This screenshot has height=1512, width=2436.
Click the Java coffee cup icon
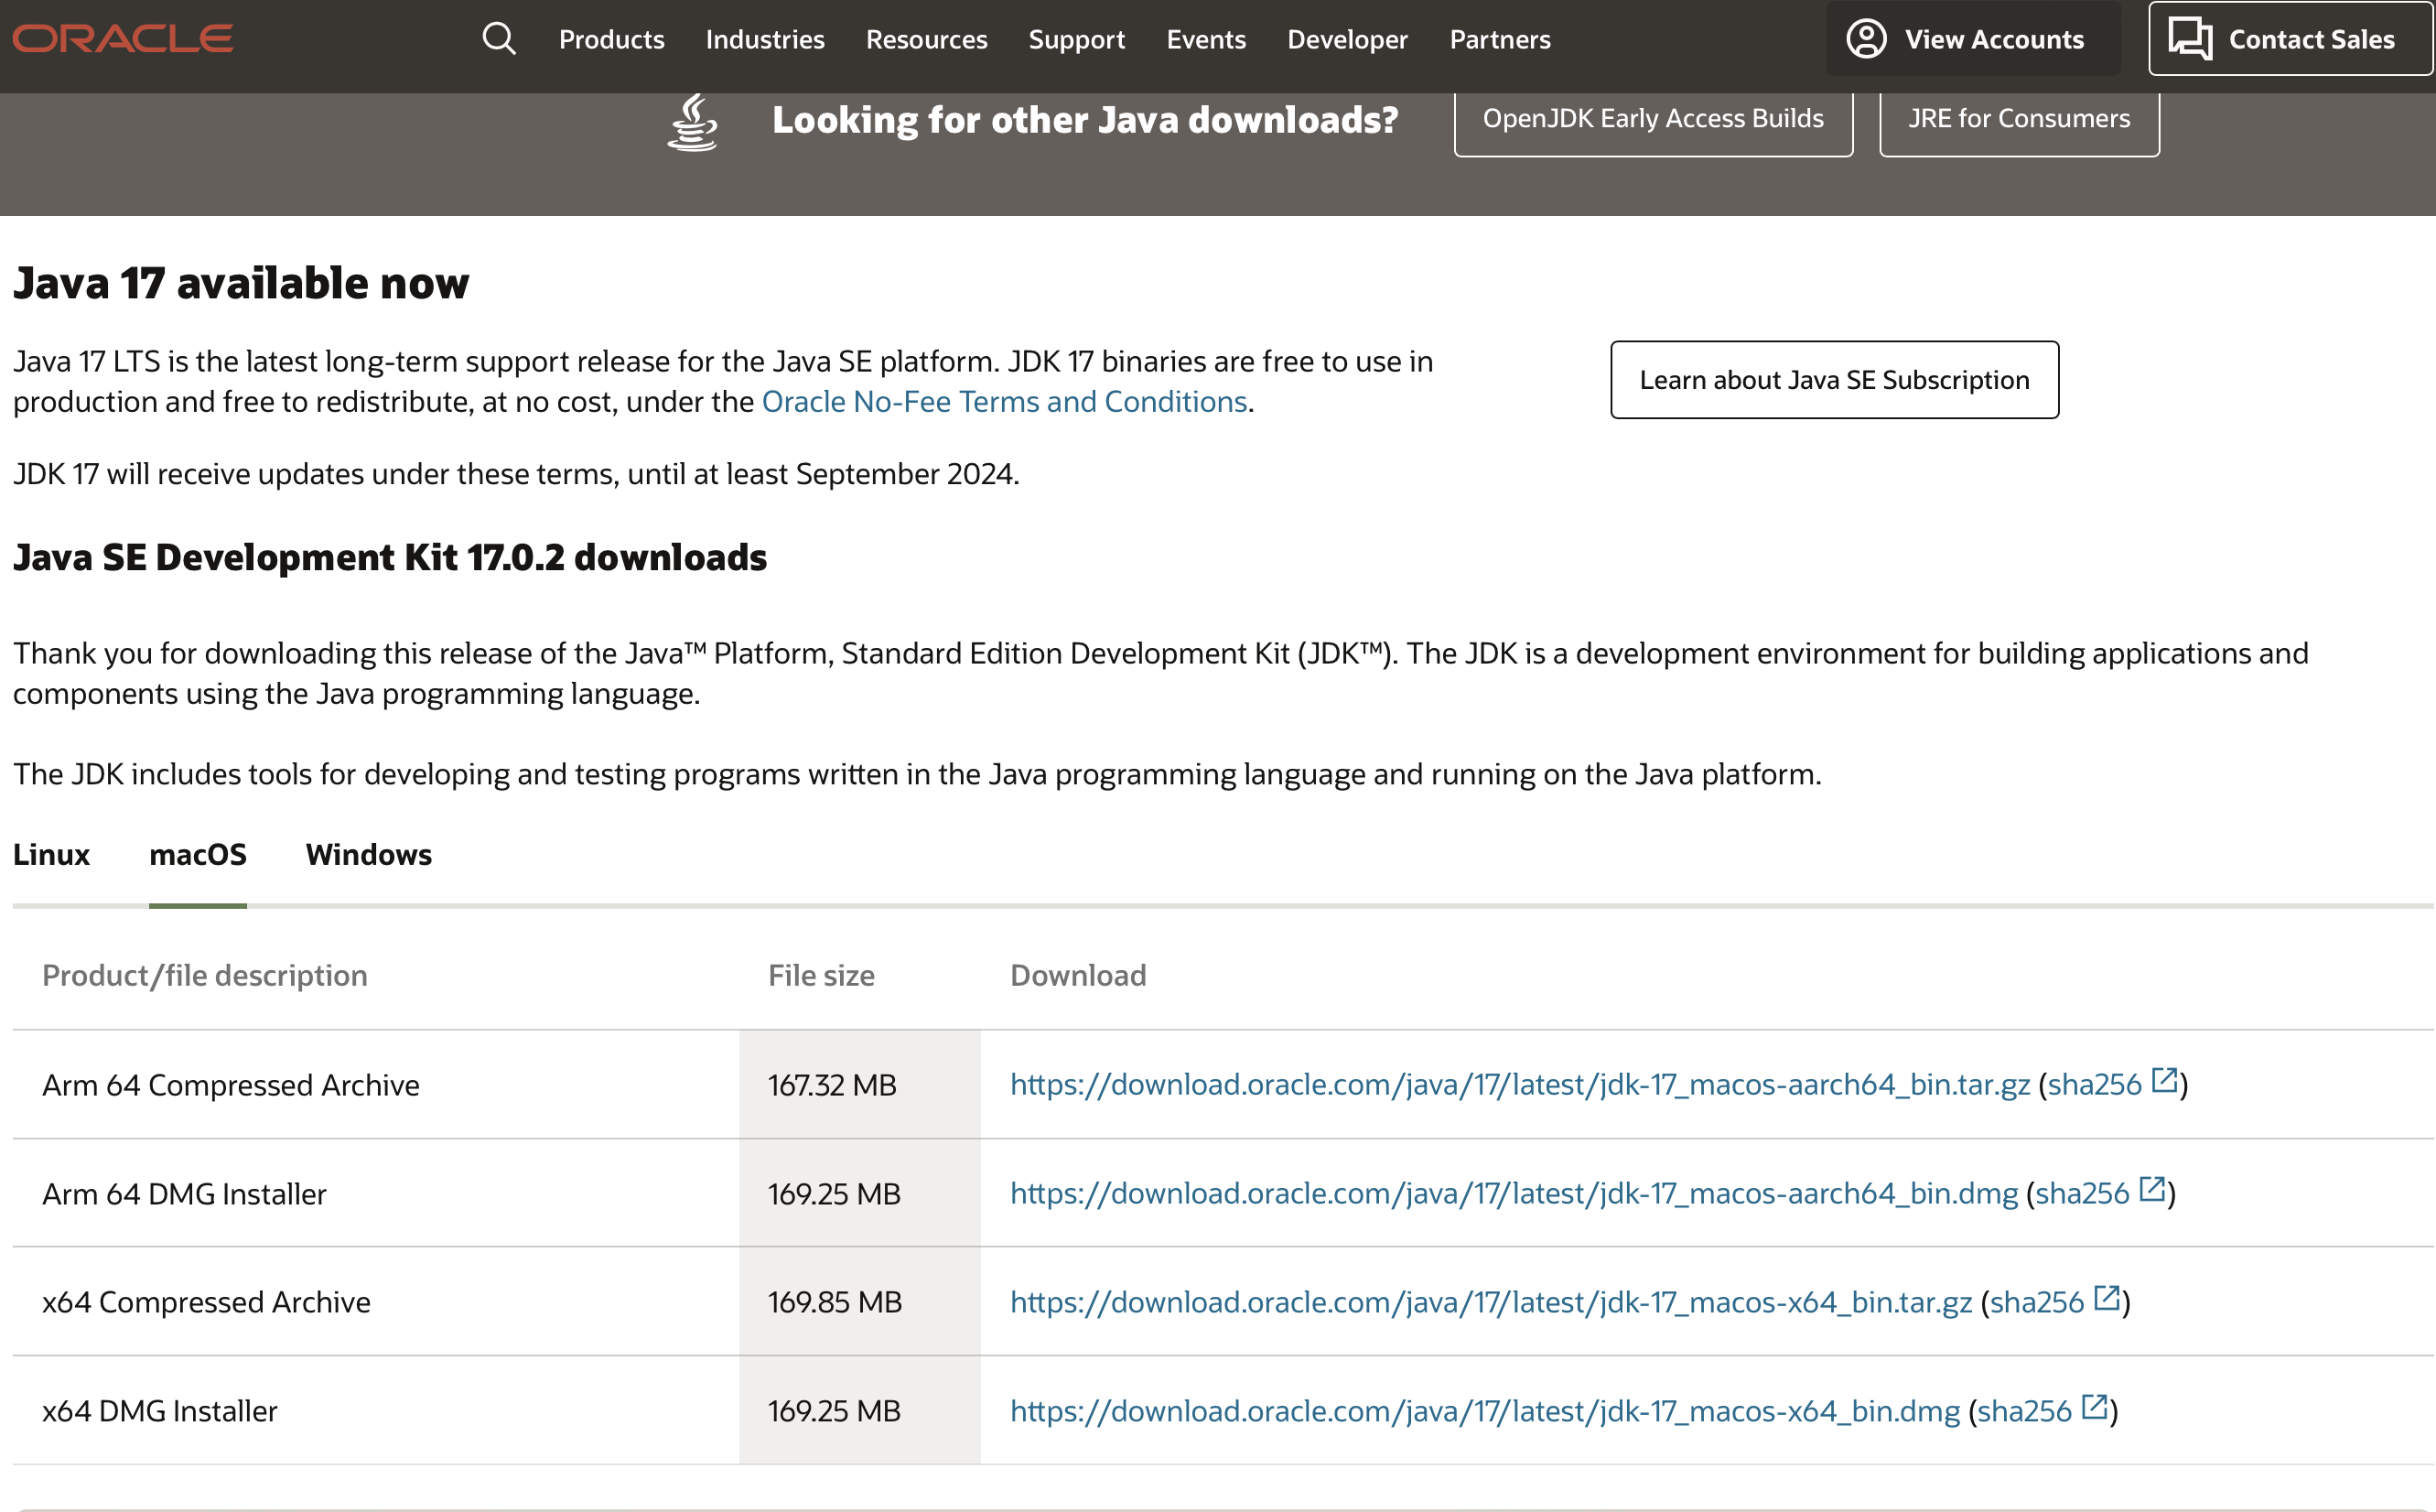[693, 121]
